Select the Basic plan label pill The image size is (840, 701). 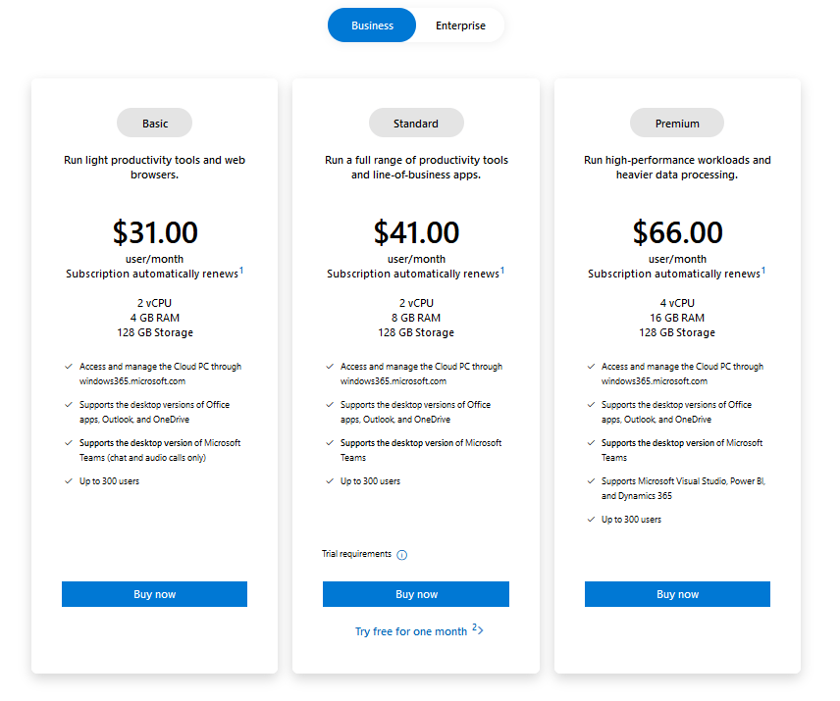(154, 124)
